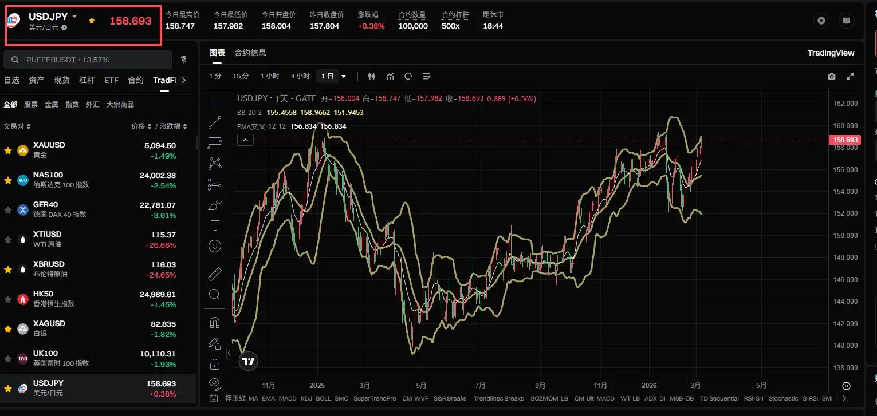Sort list by 涨跌幅 column
877x416 pixels.
[x=174, y=126]
